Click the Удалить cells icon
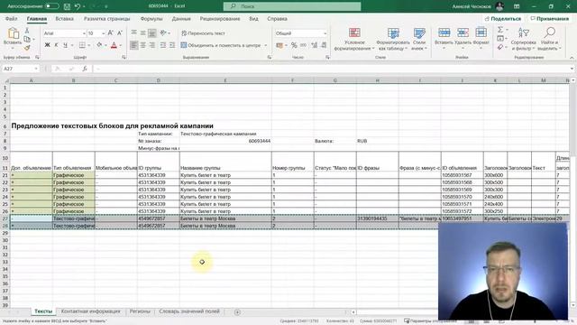Screen dimensions: 577x325 coord(463,32)
